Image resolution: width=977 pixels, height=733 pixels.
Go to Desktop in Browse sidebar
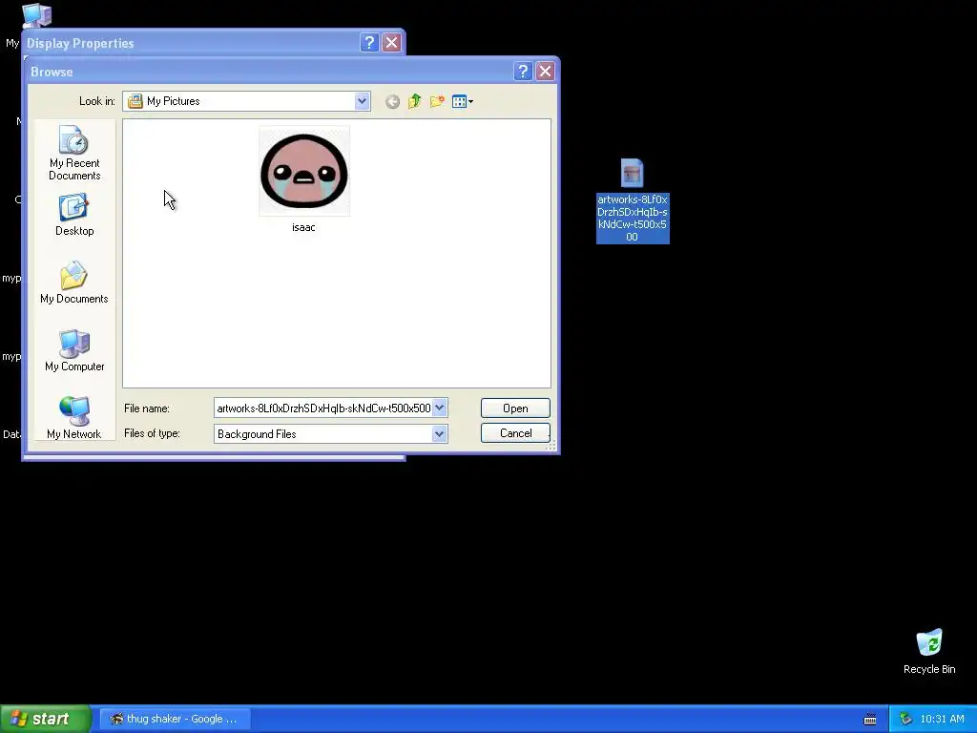(x=74, y=215)
